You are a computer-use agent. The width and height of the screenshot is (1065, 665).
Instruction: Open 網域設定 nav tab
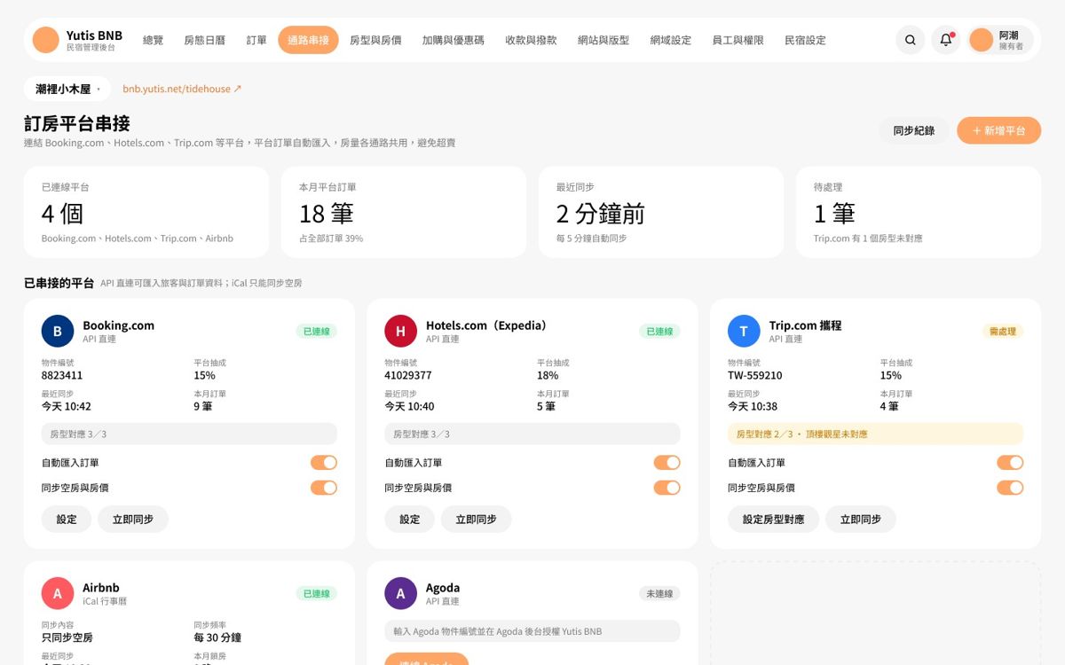tap(670, 40)
